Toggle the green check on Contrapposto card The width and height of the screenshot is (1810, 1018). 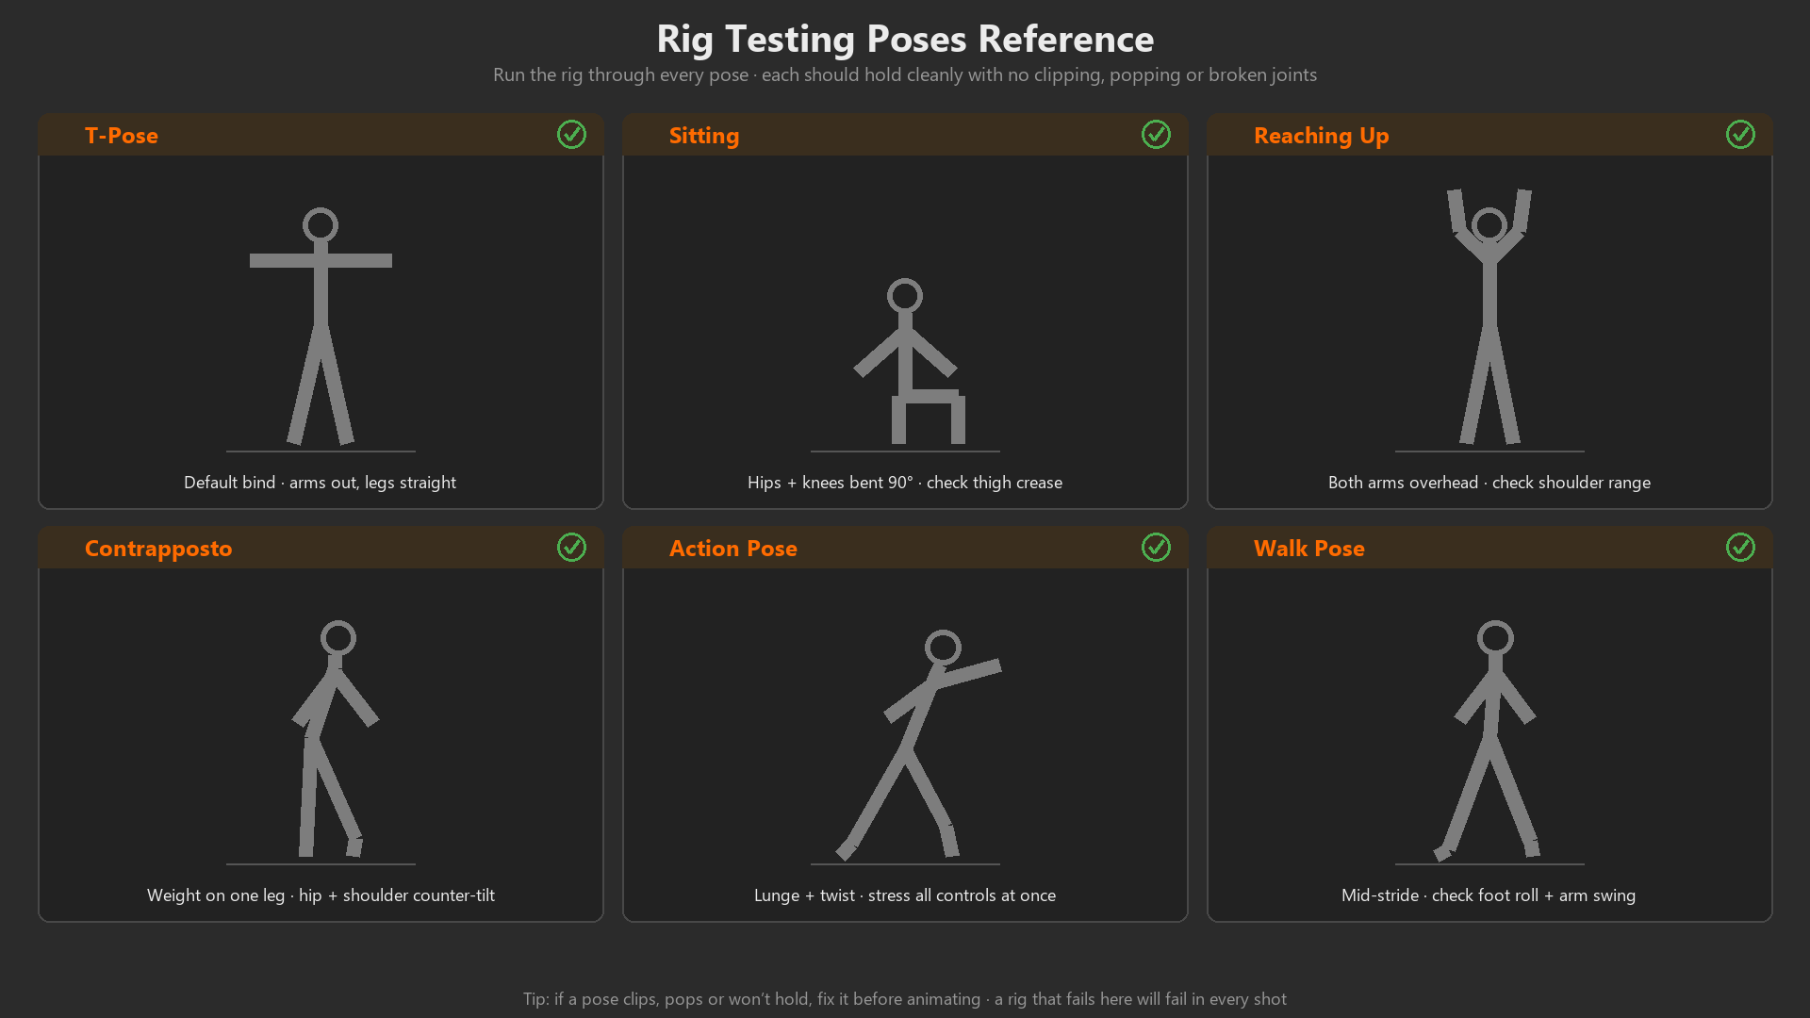[571, 548]
